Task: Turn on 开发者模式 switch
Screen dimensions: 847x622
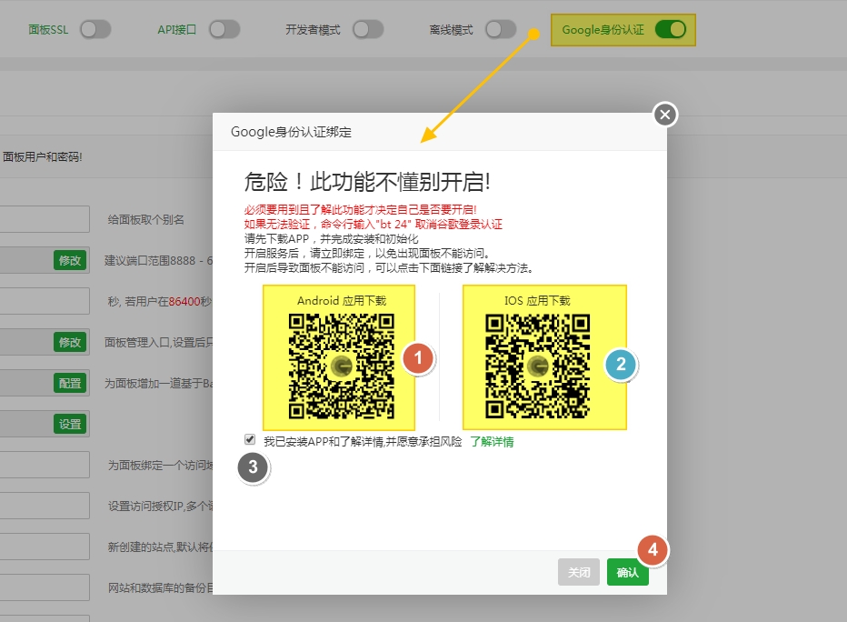Action: pyautogui.click(x=368, y=29)
